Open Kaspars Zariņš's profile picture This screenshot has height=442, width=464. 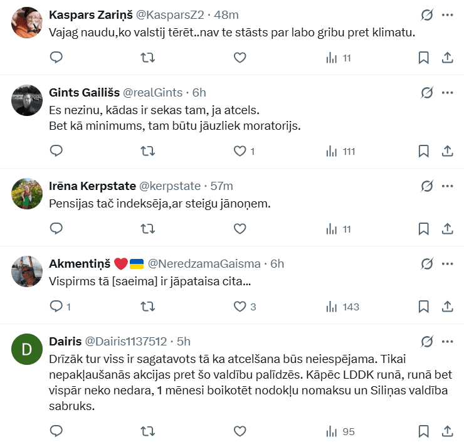(27, 23)
